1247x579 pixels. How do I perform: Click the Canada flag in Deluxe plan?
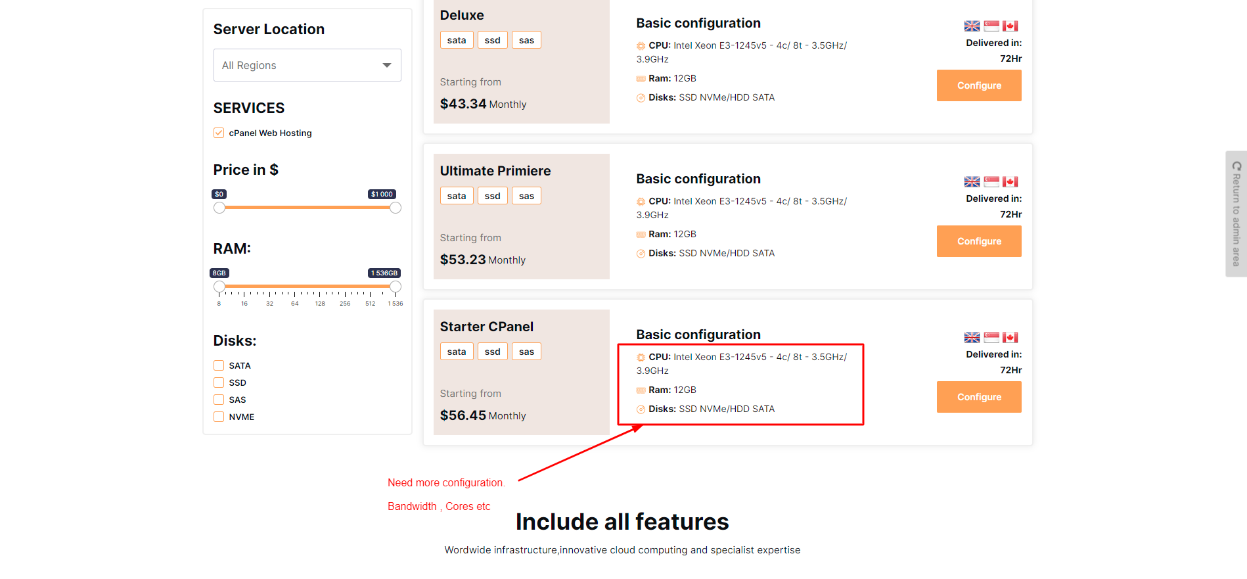pyautogui.click(x=1010, y=26)
